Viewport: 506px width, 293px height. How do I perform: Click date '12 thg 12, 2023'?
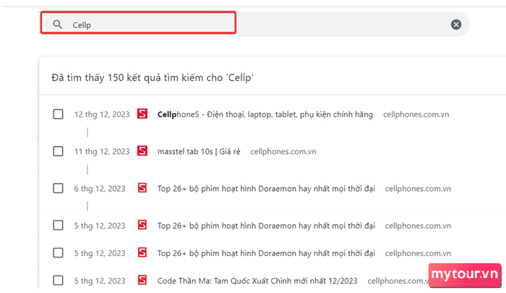[102, 114]
